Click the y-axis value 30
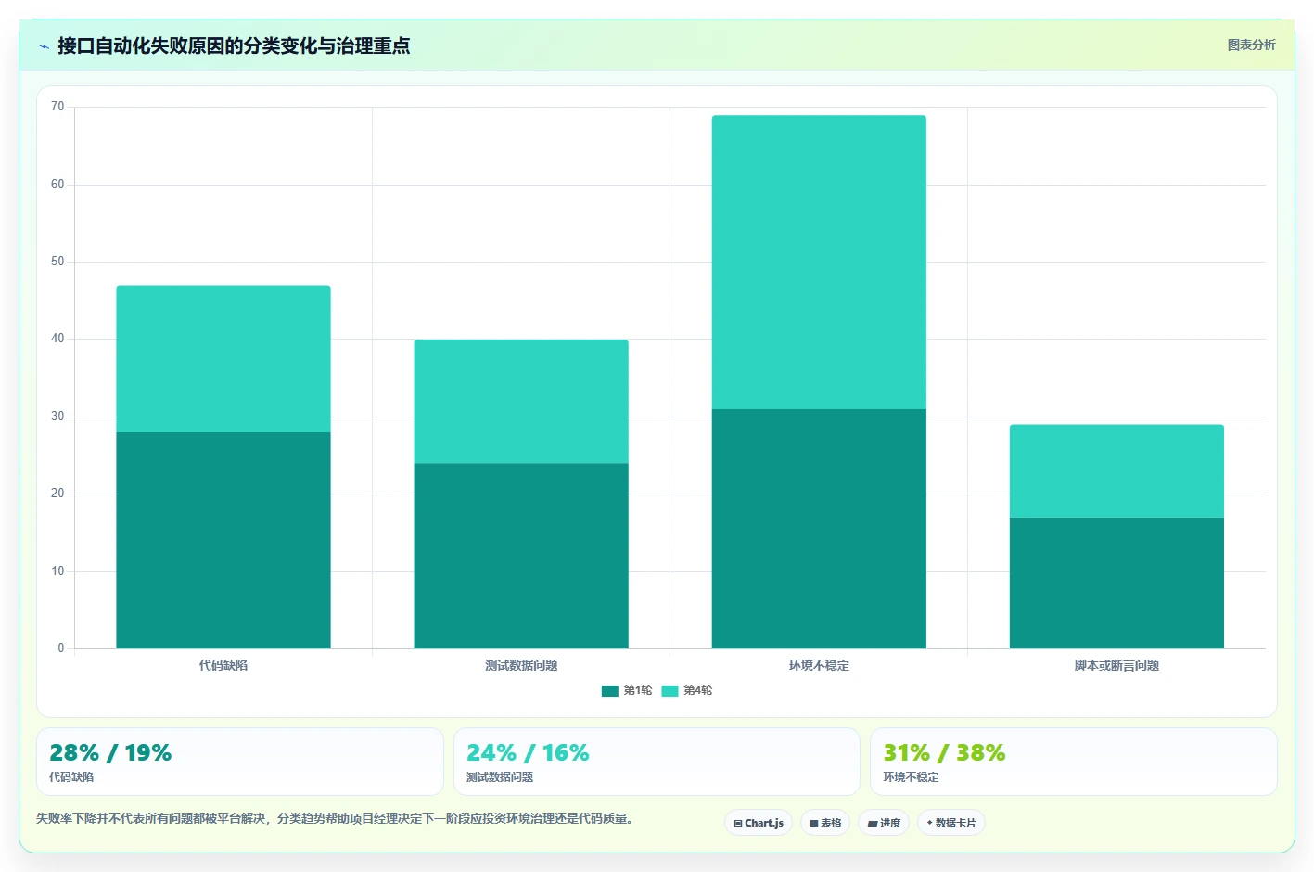This screenshot has height=872, width=1314. [57, 417]
